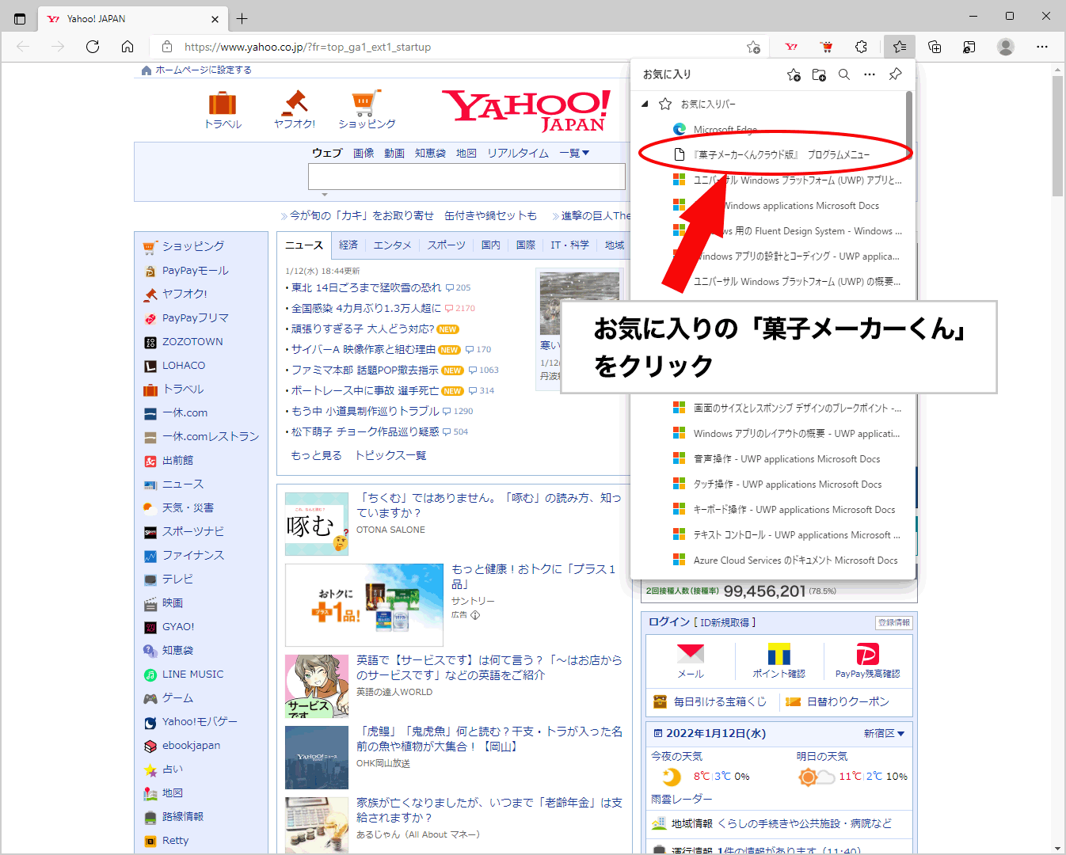Click the ID新規取得 link
Screen dimensions: 1066x855
pyautogui.click(x=725, y=622)
